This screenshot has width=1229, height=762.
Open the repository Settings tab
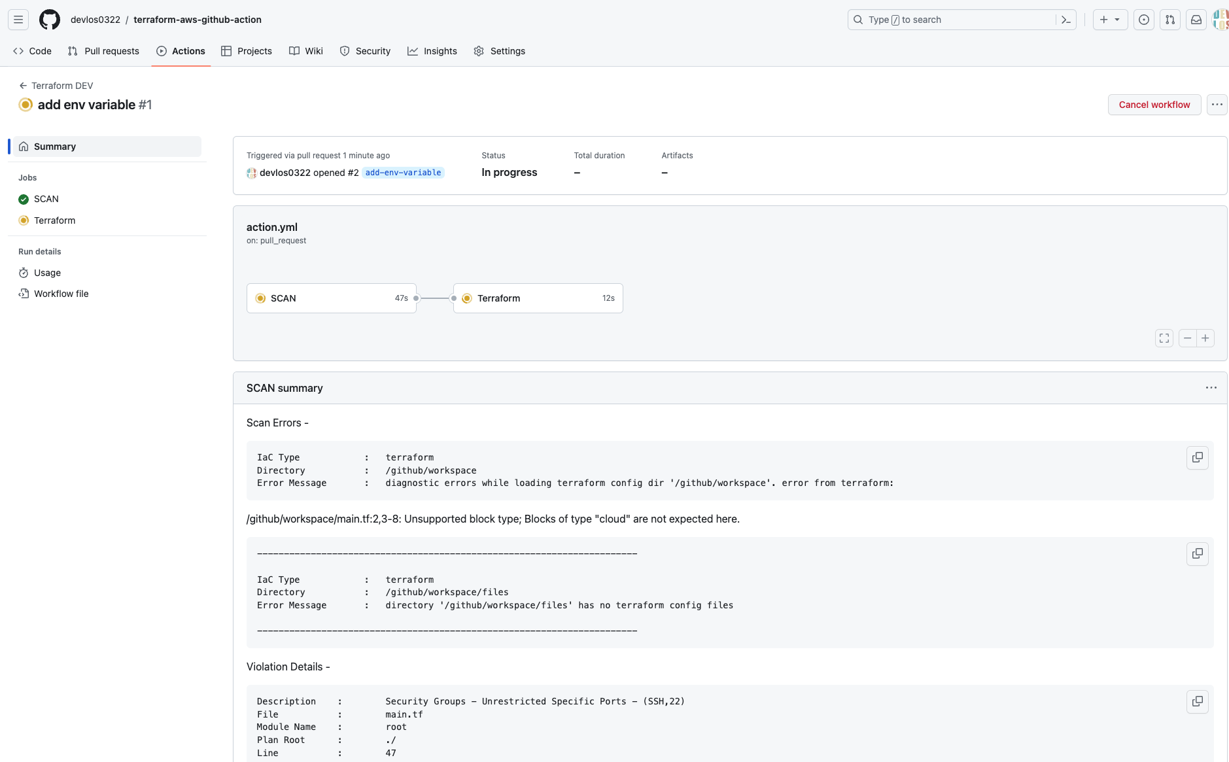pyautogui.click(x=500, y=51)
